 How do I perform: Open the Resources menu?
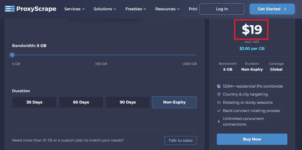click(167, 9)
